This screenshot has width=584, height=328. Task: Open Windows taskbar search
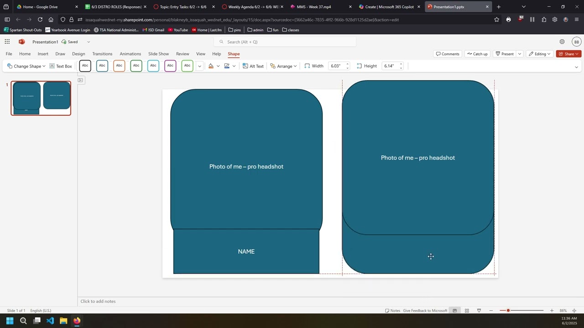(x=23, y=321)
